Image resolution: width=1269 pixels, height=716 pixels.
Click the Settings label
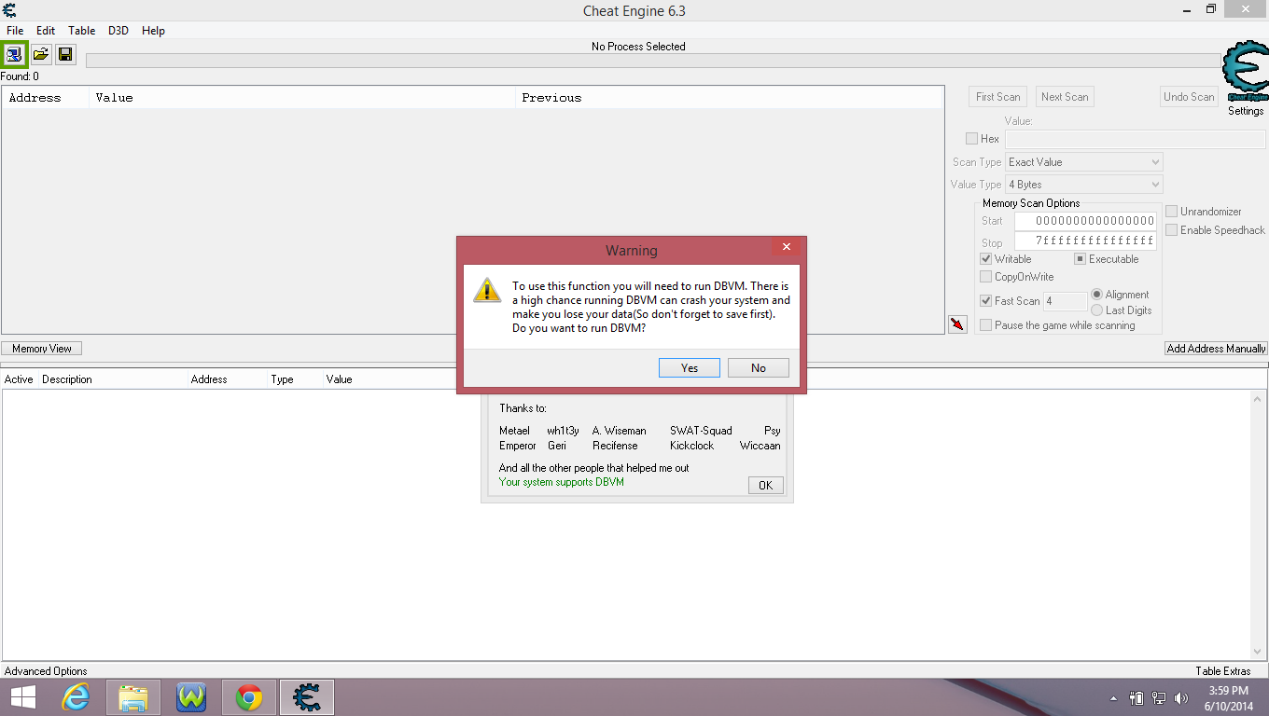[x=1246, y=111]
